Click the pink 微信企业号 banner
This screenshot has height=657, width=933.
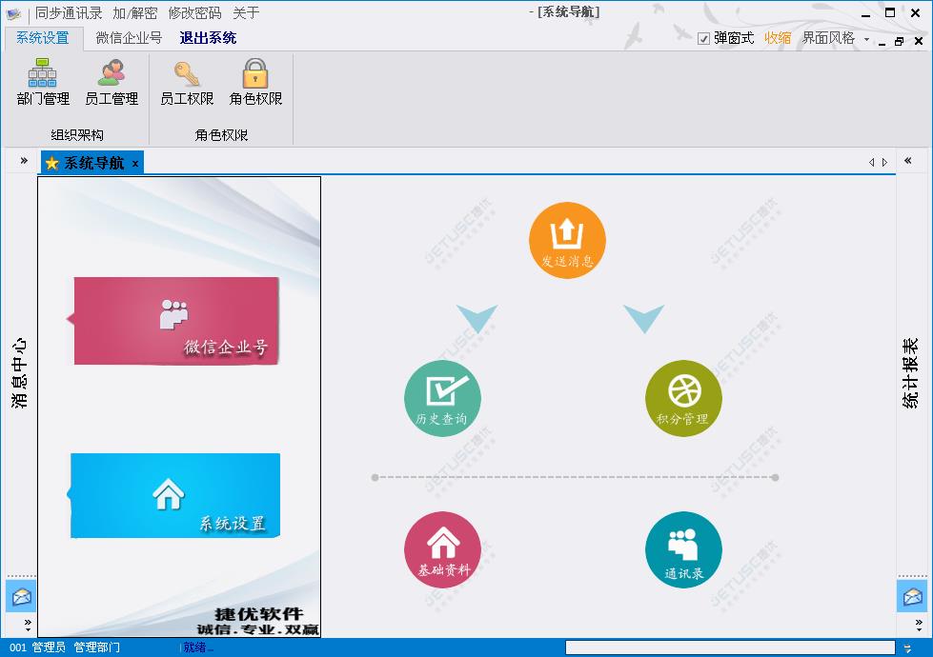176,321
